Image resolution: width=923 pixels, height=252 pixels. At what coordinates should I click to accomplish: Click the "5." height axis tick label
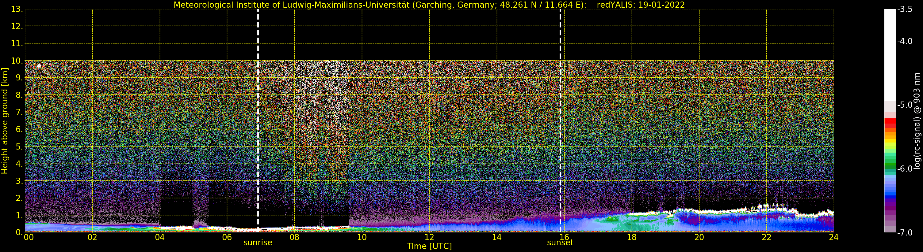19,147
